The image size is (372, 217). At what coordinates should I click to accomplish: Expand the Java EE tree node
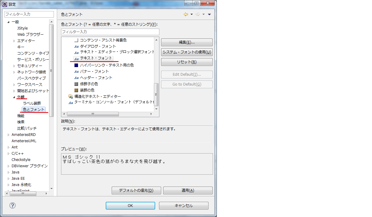point(8,179)
